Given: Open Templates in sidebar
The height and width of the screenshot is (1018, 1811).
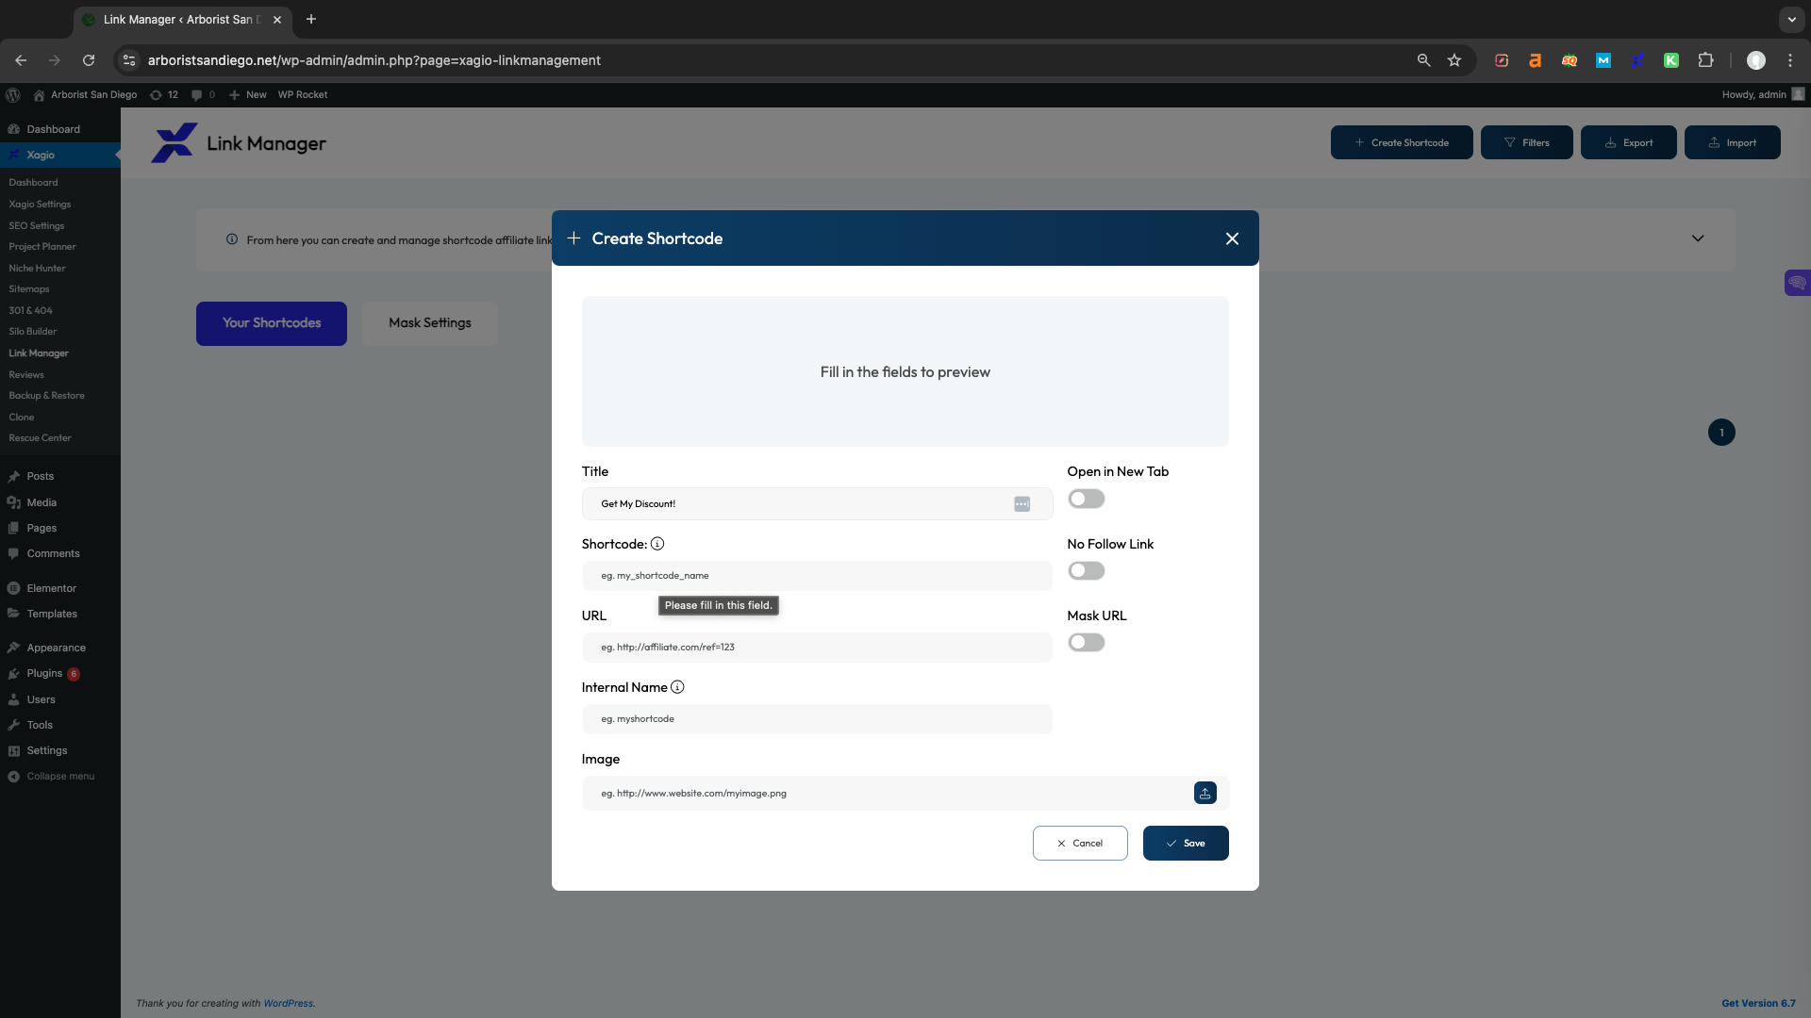Looking at the screenshot, I should tap(52, 614).
